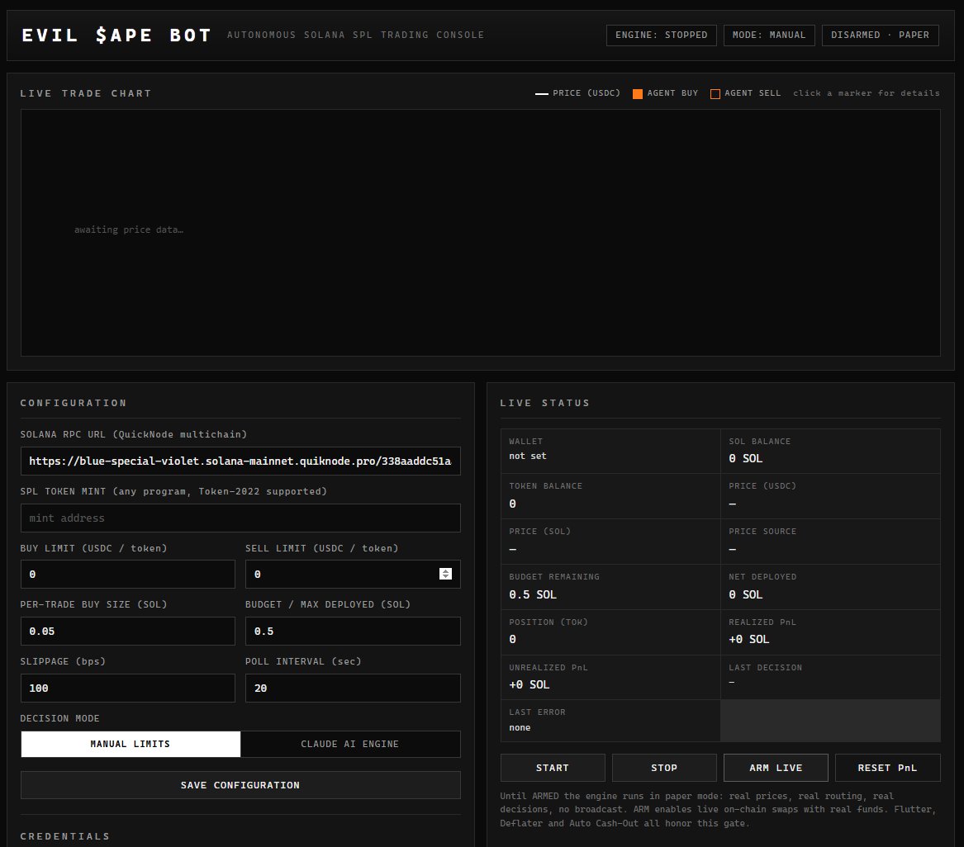This screenshot has height=847, width=964.
Task: Click the START engine button
Action: click(x=552, y=767)
